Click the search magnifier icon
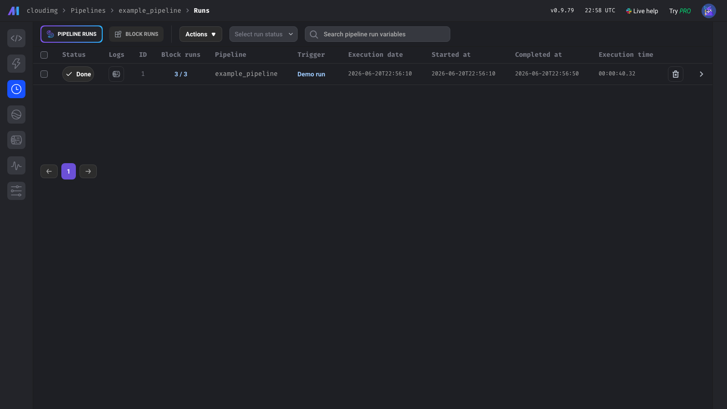 pyautogui.click(x=314, y=34)
